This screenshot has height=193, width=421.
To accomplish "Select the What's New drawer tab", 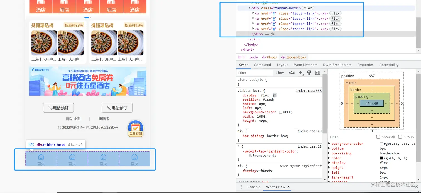I will (275, 187).
